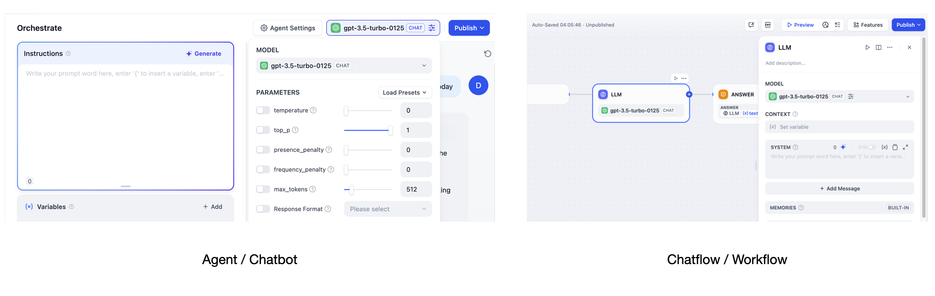Open the checklist icon in workflow toolbar
Screen dimensions: 935x296
837,25
